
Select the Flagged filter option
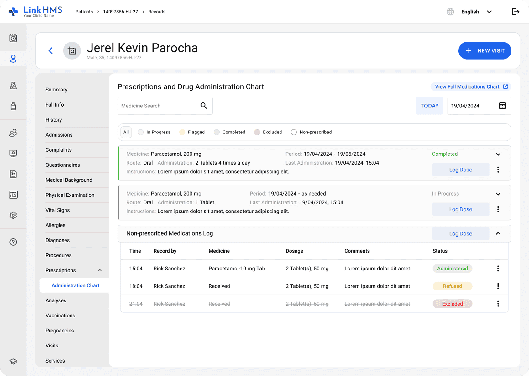click(x=192, y=132)
